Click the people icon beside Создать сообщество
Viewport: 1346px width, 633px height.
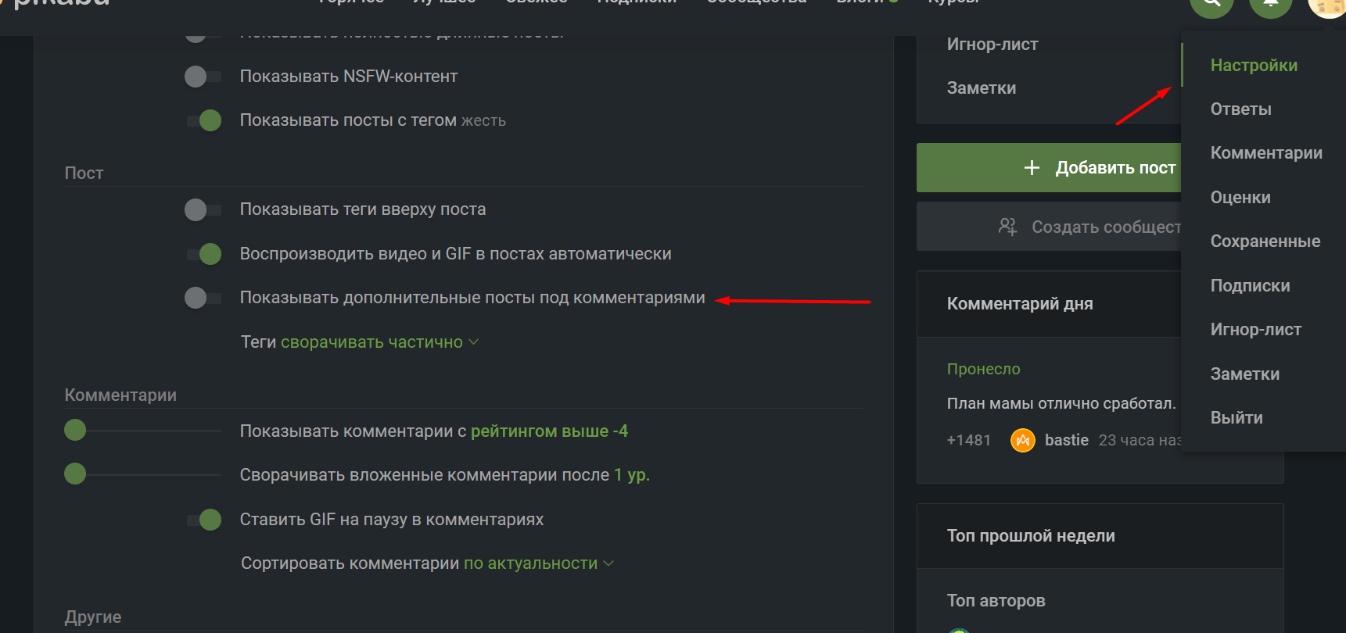click(1007, 227)
